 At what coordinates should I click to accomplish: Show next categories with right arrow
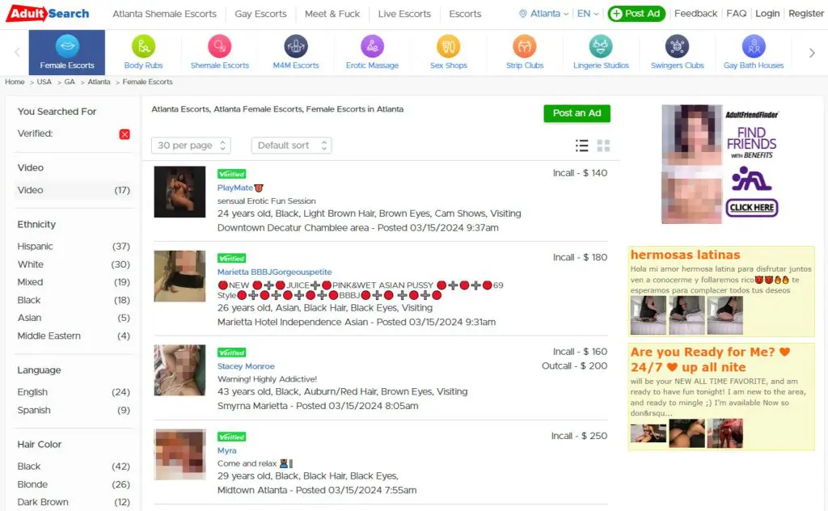[812, 53]
